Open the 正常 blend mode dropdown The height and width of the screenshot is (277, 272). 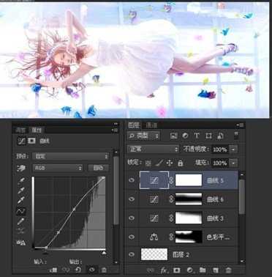click(x=153, y=149)
